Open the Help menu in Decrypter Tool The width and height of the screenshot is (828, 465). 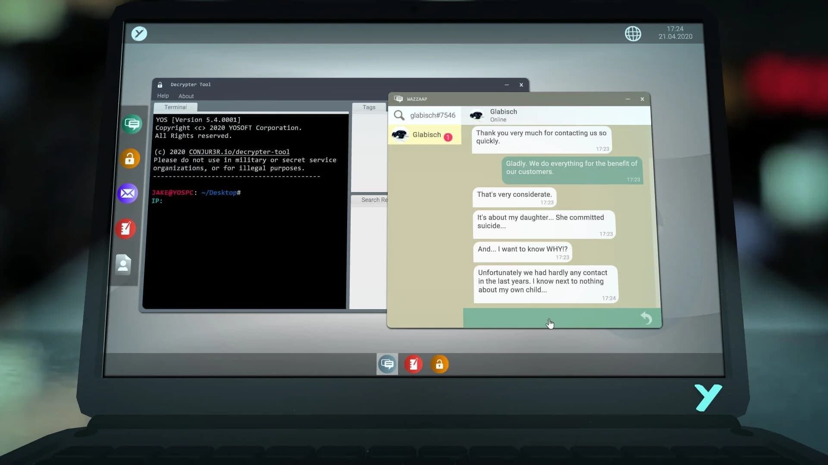(163, 96)
